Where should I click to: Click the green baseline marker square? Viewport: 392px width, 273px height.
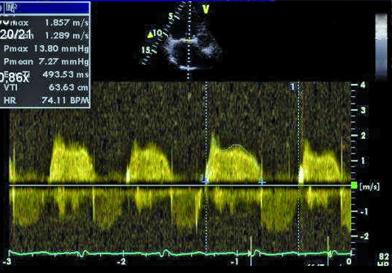[x=354, y=185]
